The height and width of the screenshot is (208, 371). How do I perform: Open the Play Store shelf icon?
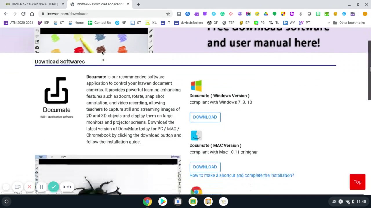pyautogui.click(x=163, y=202)
